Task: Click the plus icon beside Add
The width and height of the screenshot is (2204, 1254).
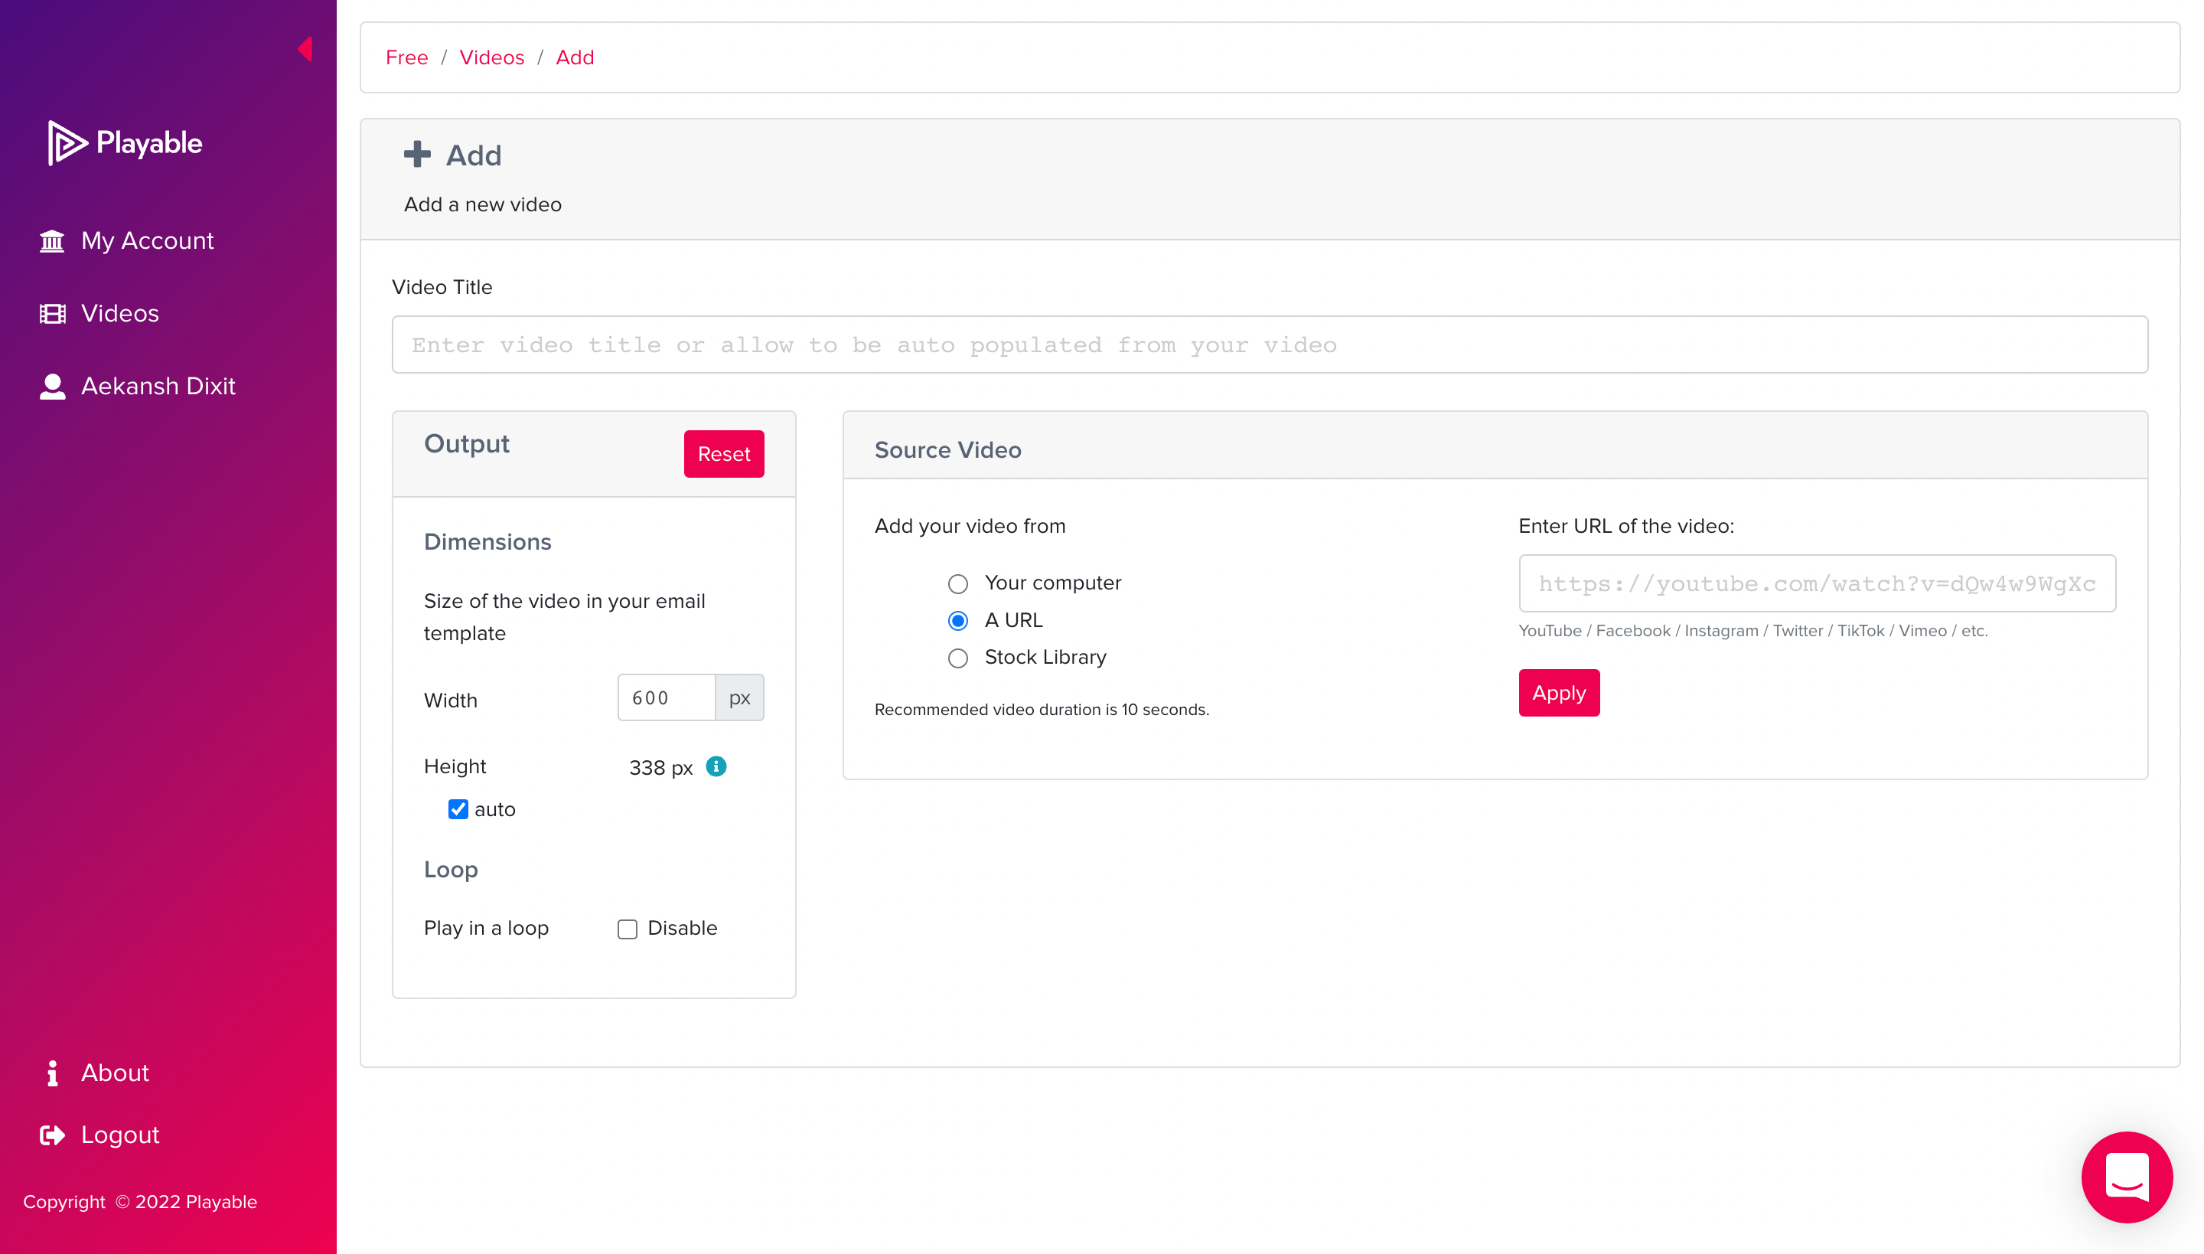Action: [x=416, y=155]
